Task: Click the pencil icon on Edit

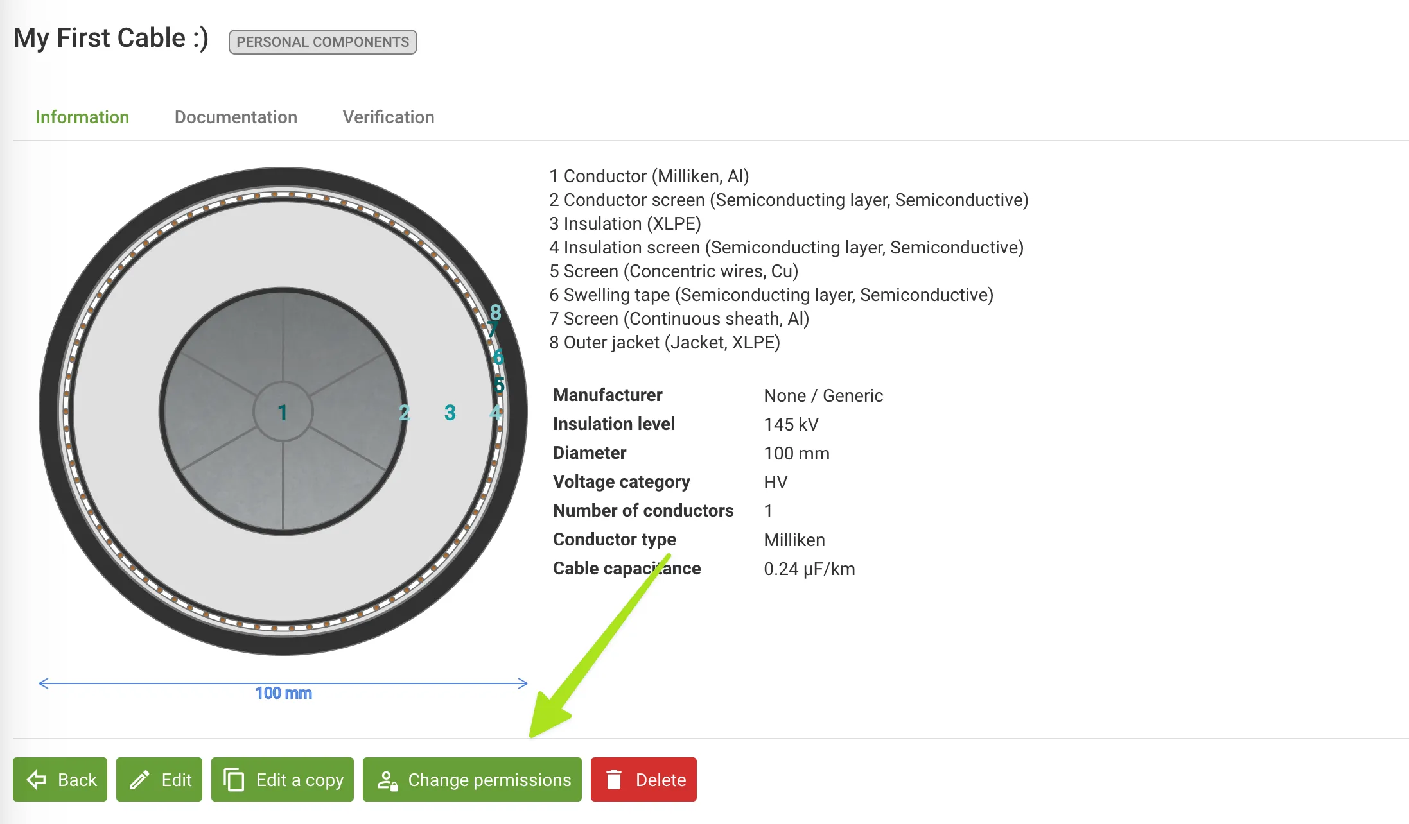Action: pos(139,780)
